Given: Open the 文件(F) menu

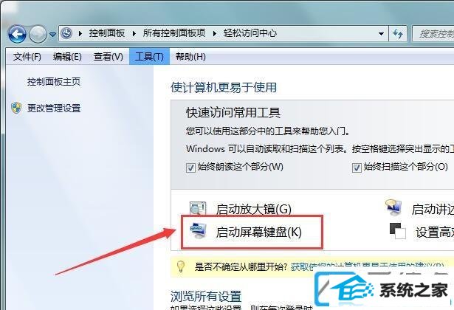Looking at the screenshot, I should click(x=27, y=57).
